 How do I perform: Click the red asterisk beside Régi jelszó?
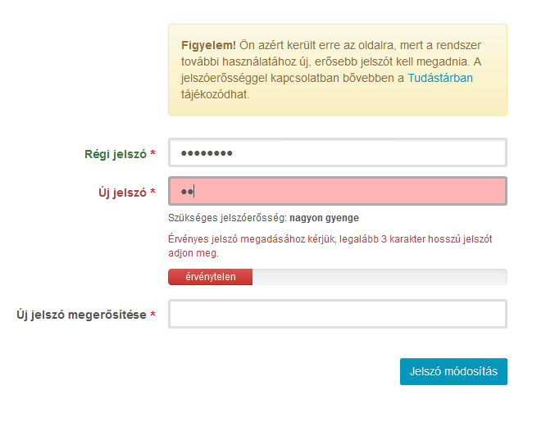(x=152, y=155)
